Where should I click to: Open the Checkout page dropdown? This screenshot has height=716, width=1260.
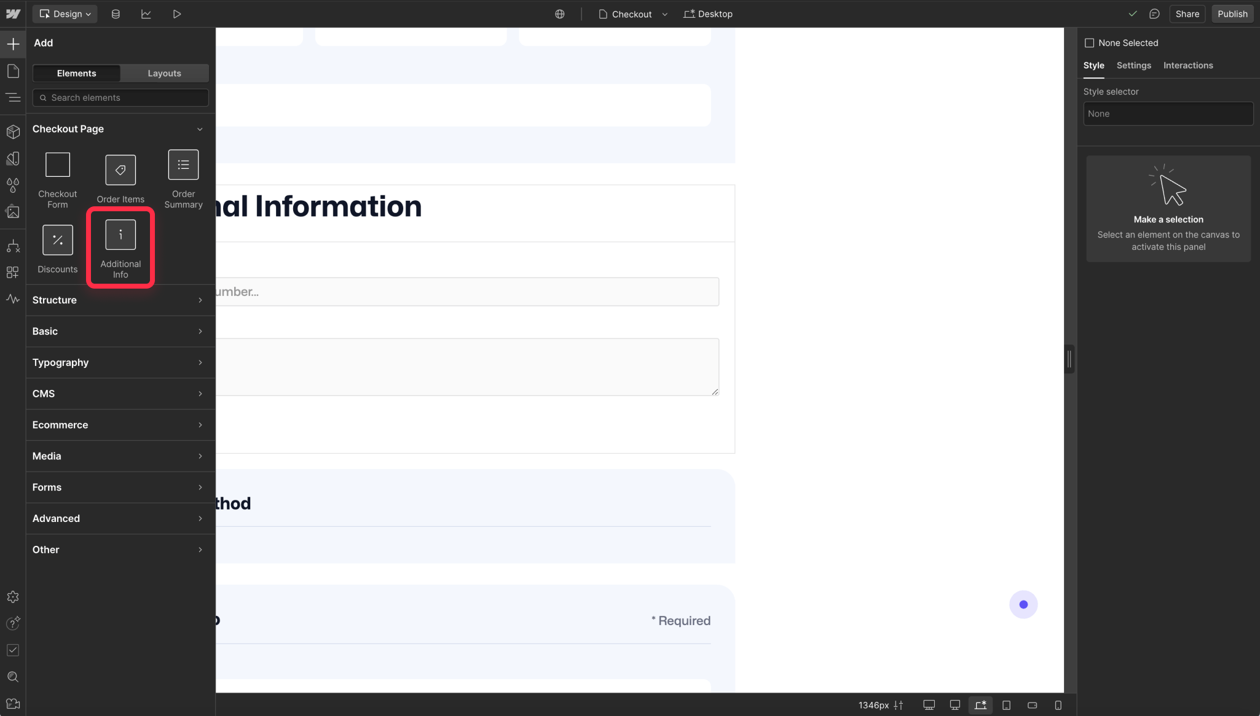point(633,14)
